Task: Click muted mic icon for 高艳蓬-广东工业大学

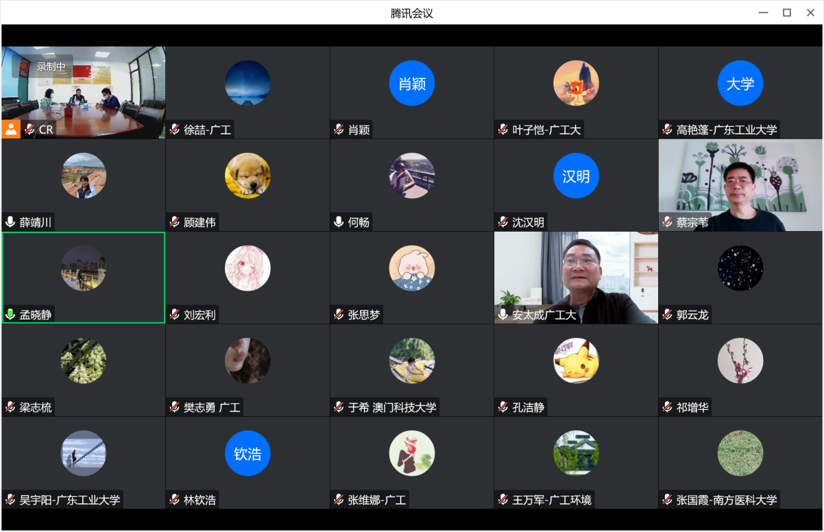Action: (668, 130)
